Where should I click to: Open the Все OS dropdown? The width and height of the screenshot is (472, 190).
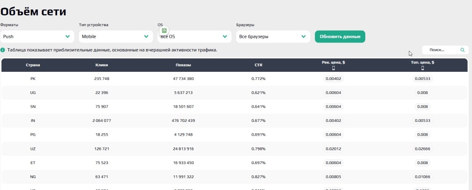[x=194, y=36]
